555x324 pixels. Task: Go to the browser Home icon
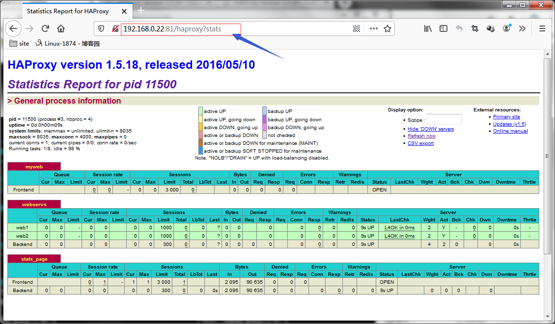[61, 28]
